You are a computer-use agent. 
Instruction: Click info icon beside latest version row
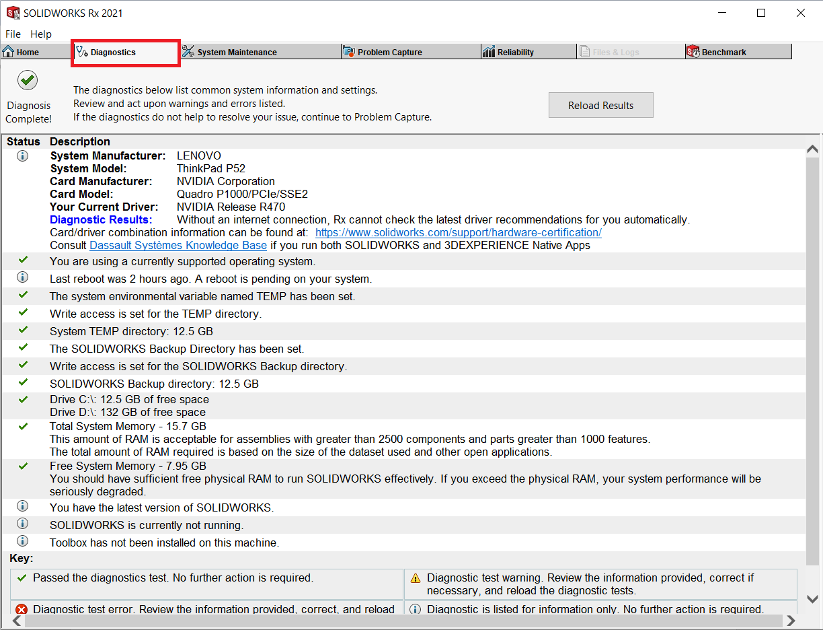[22, 506]
